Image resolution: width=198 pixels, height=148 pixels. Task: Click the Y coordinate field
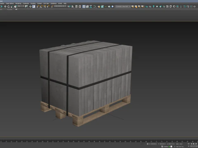pos(163,144)
